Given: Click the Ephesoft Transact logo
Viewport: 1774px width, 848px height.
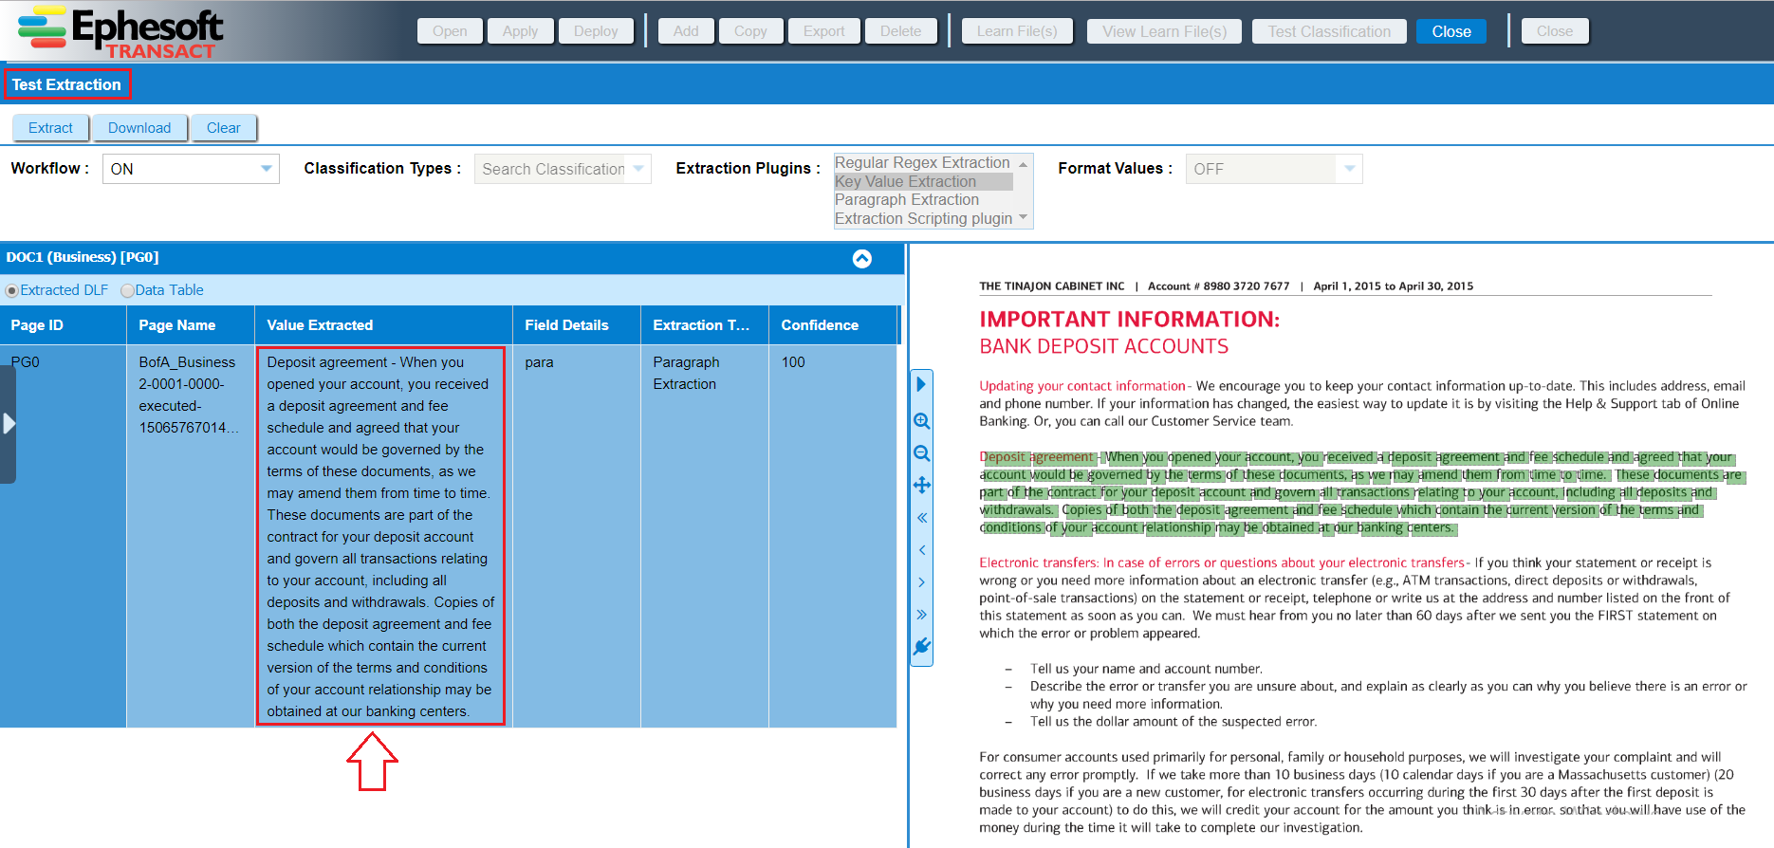Looking at the screenshot, I should (120, 32).
